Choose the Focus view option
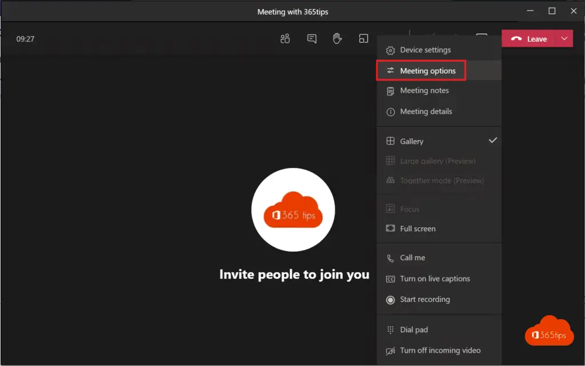The width and height of the screenshot is (585, 366). [x=439, y=209]
